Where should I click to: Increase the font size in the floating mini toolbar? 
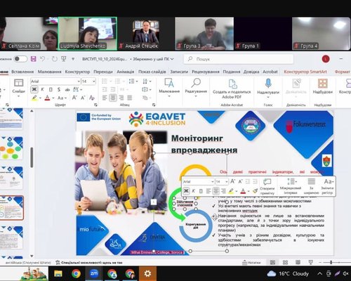[232, 181]
